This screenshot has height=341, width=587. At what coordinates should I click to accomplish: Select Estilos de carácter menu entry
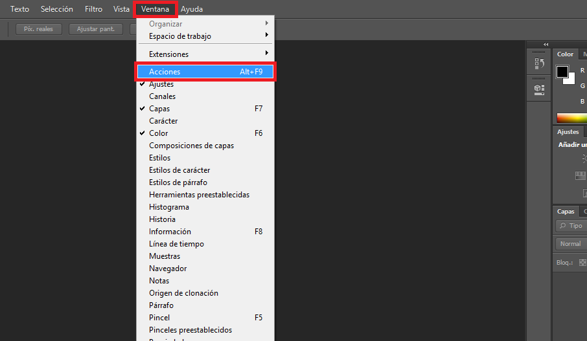tap(205, 170)
